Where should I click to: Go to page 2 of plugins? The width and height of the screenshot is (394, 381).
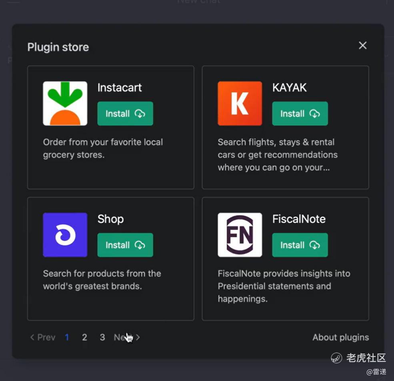tap(84, 337)
